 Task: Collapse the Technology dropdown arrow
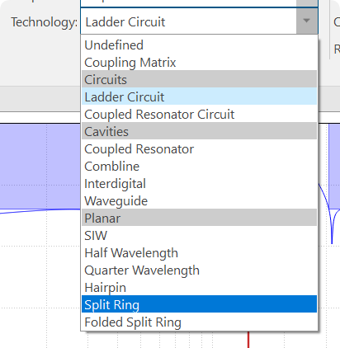307,21
